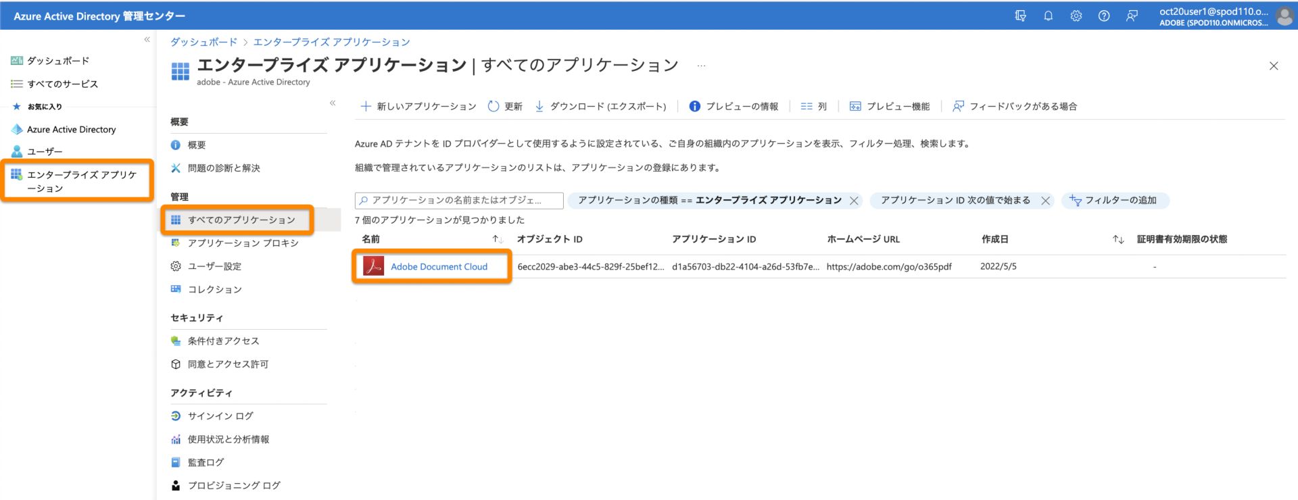Screen dimensions: 1298x500
Task: Open サインイン ログ menu item
Action: click(212, 416)
